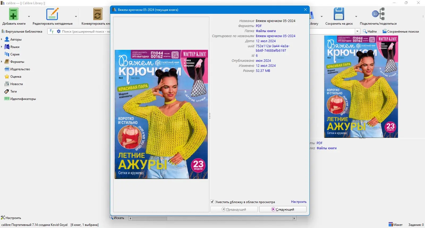Select the Rating category
The height and width of the screenshot is (228, 425).
[16, 77]
